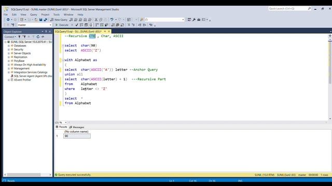
Task: Expand the Databases node
Action: pyautogui.click(x=9, y=45)
